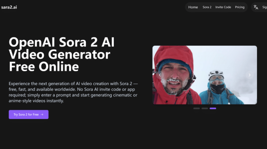
Task: Click the description paragraph below the headline
Action: click(73, 92)
